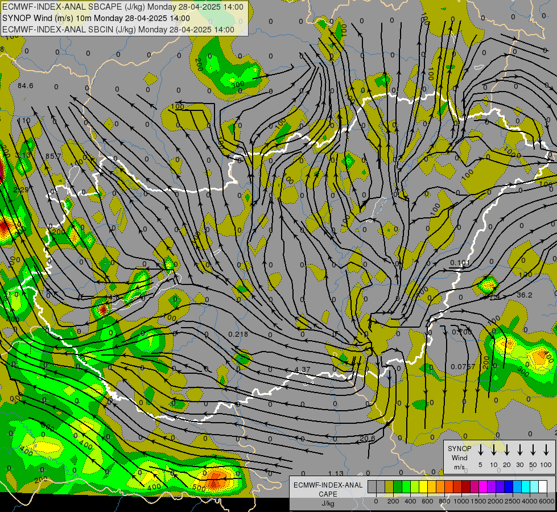The height and width of the screenshot is (512, 557).
Task: Click the 2000 tick label on the CAPE scale
Action: (x=495, y=501)
